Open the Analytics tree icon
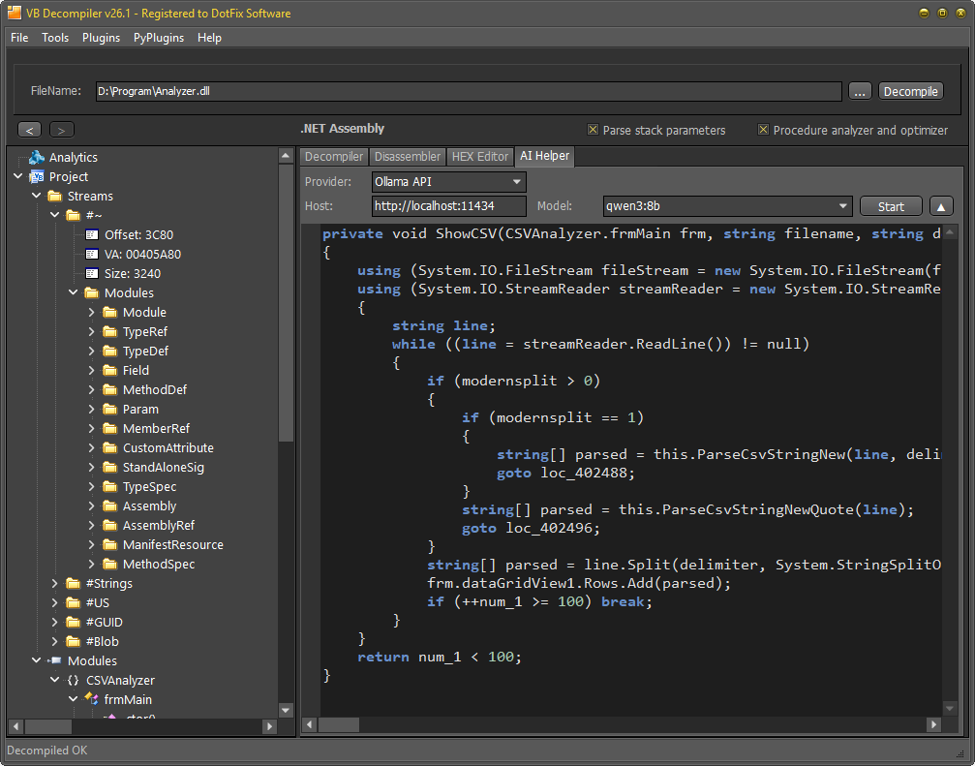975x766 pixels. pos(37,157)
